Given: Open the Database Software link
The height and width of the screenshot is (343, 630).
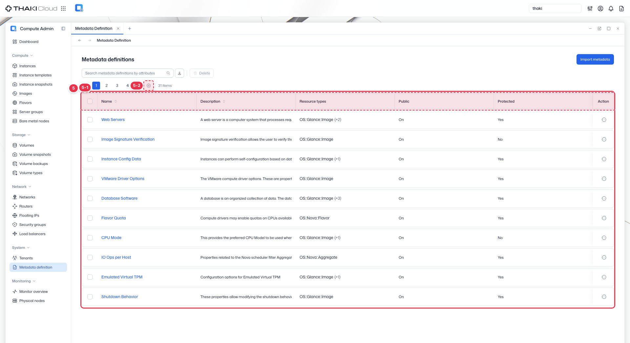Looking at the screenshot, I should click(x=119, y=198).
